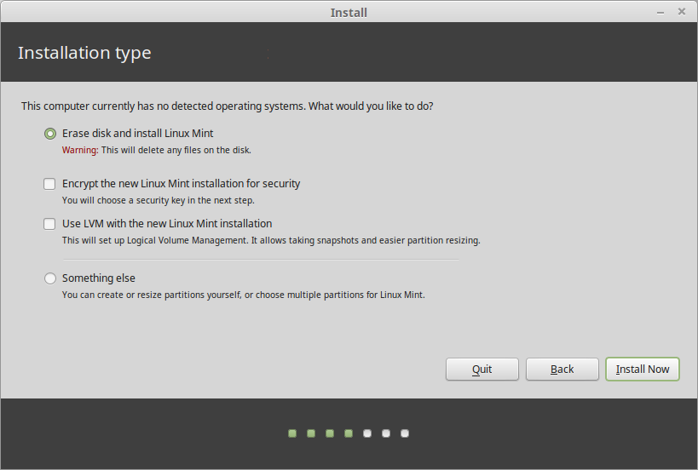
Task: Click the 'no detected operating systems' question text
Action: pyautogui.click(x=227, y=106)
